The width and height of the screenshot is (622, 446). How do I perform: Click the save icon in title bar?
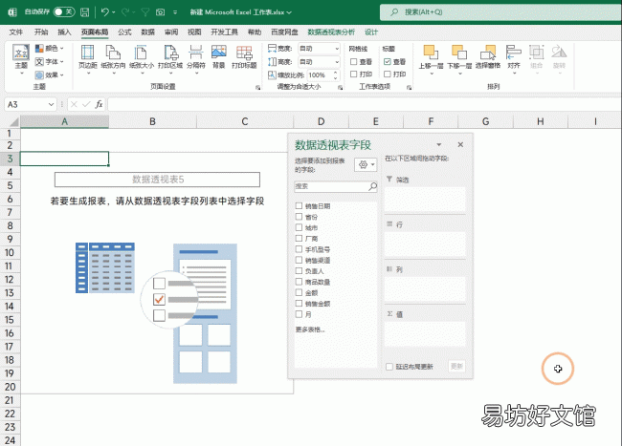point(84,12)
